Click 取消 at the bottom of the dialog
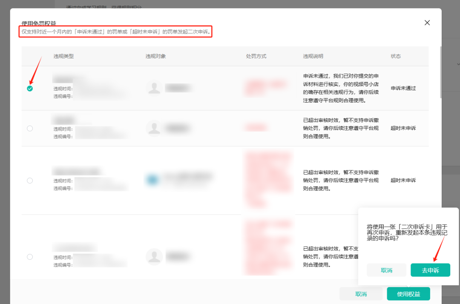The image size is (460, 304). pos(361,293)
